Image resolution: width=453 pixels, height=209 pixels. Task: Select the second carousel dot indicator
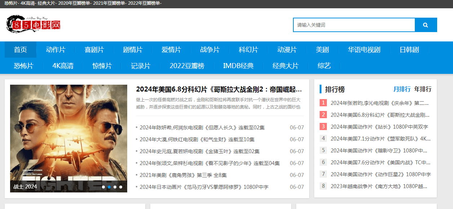[109, 187]
